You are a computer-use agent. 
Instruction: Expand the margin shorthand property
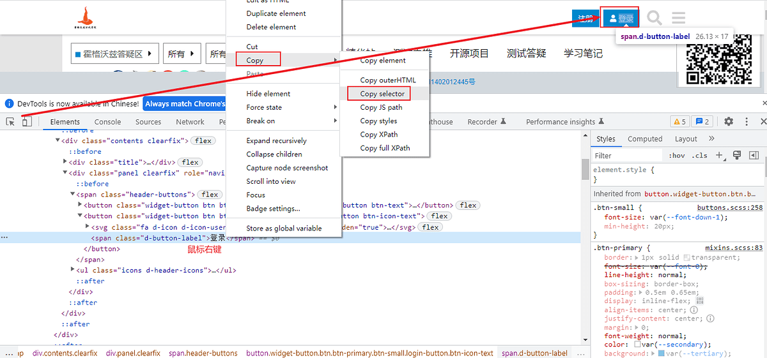637,327
